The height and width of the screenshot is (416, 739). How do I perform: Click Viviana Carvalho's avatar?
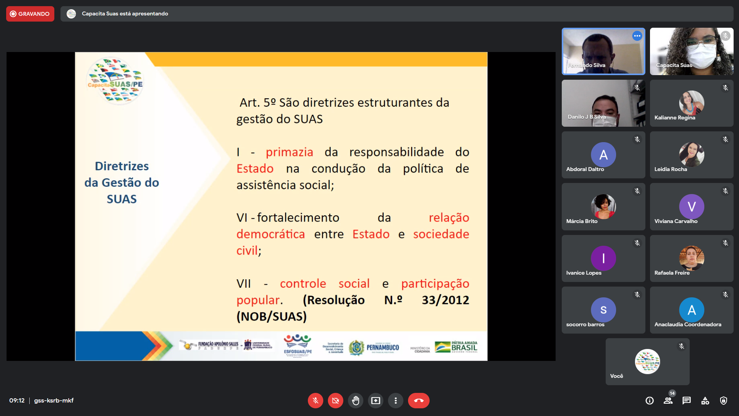[691, 206]
